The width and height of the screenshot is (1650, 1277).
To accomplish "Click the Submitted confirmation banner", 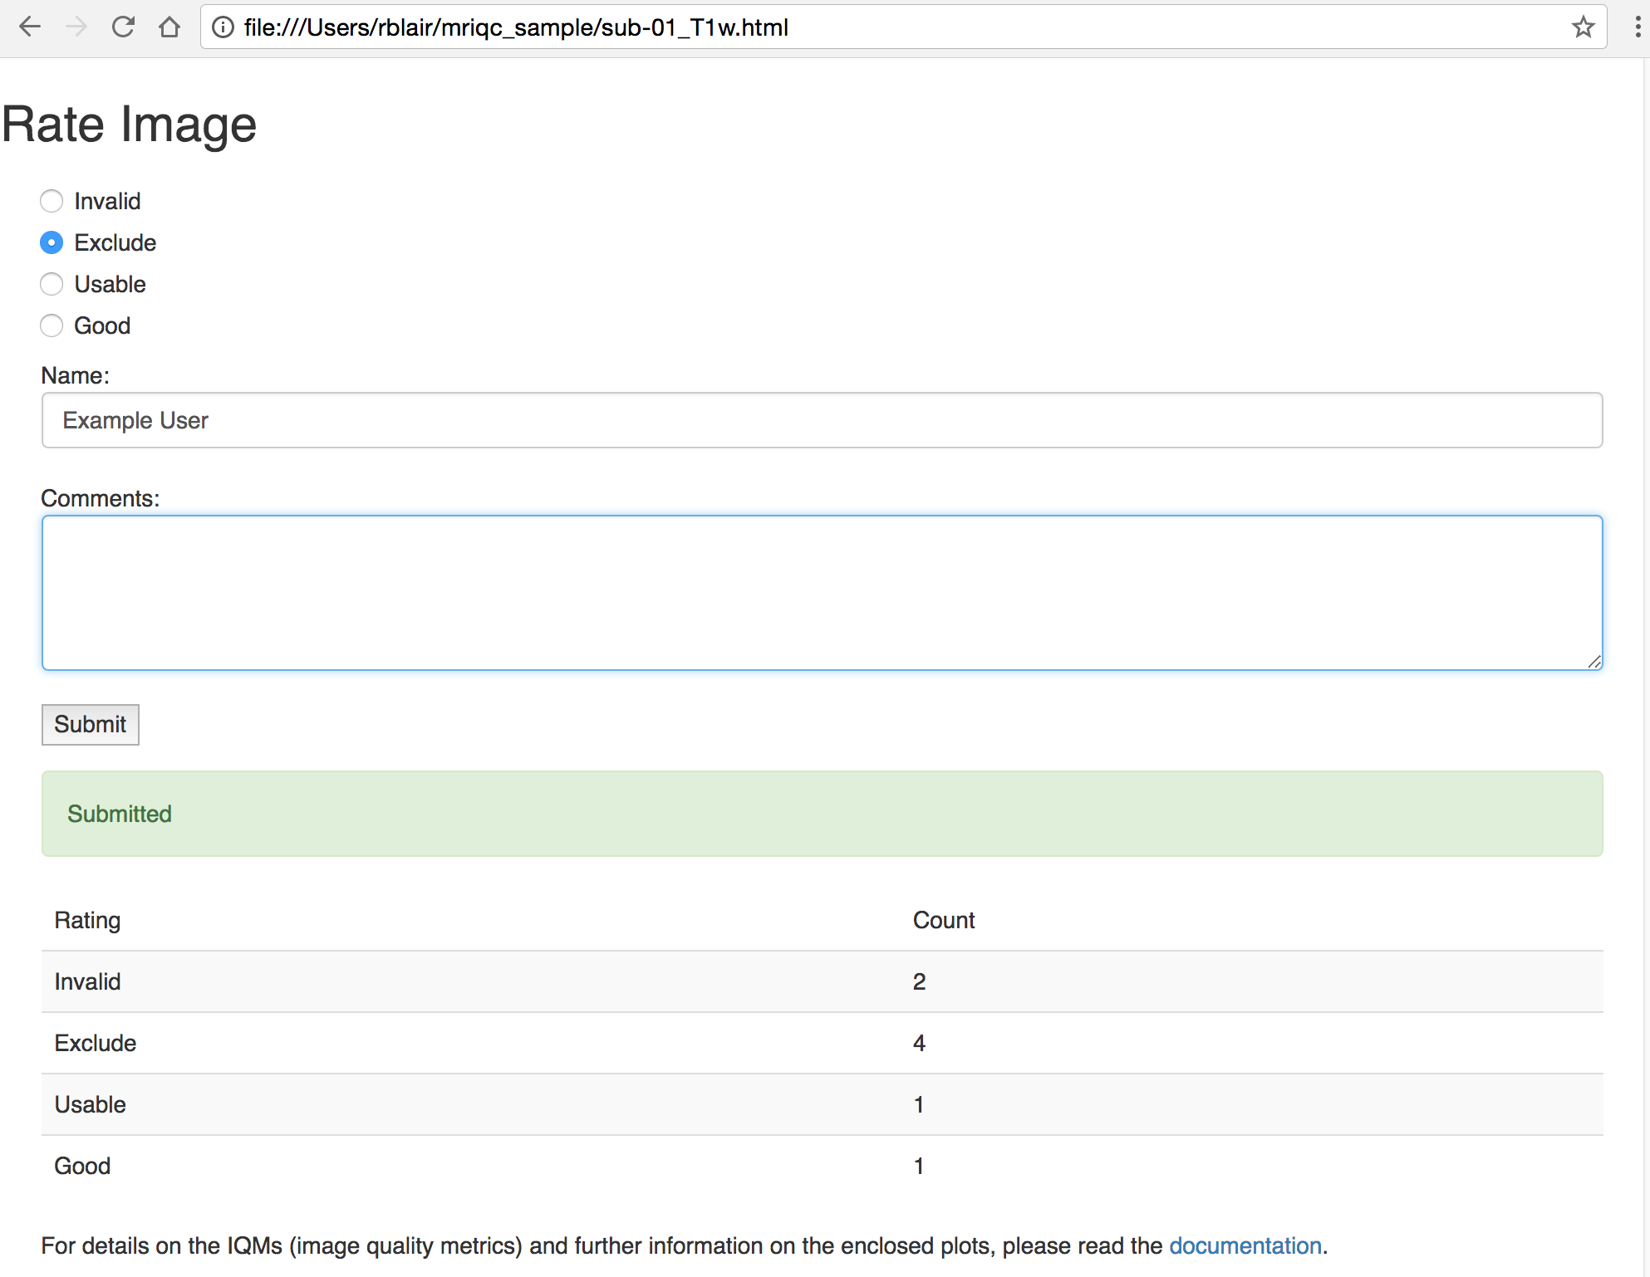I will (x=821, y=814).
